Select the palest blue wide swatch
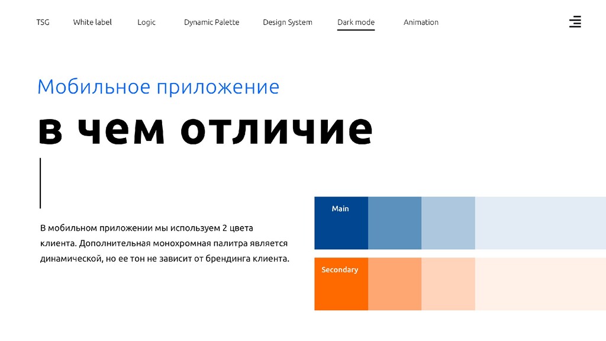 pos(540,223)
